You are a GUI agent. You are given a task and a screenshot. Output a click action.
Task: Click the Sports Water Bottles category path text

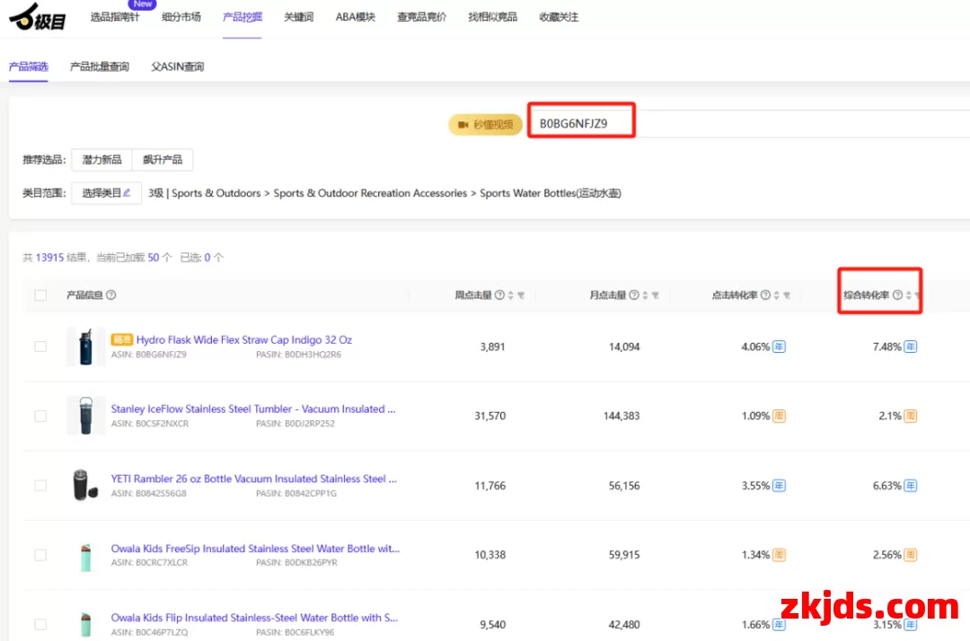click(x=550, y=194)
